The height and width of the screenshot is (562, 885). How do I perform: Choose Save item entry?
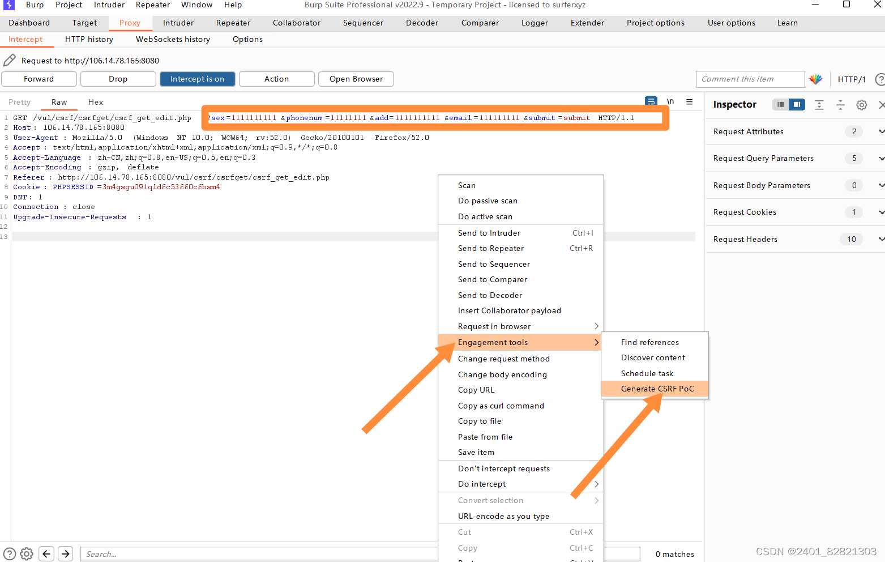521,452
